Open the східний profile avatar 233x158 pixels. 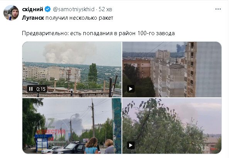pos(11,13)
